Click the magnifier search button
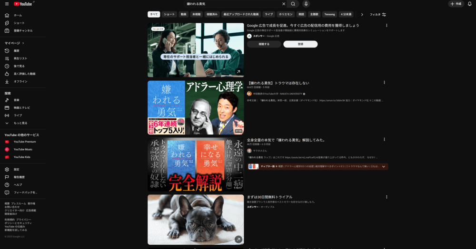The height and width of the screenshot is (249, 476). click(293, 4)
